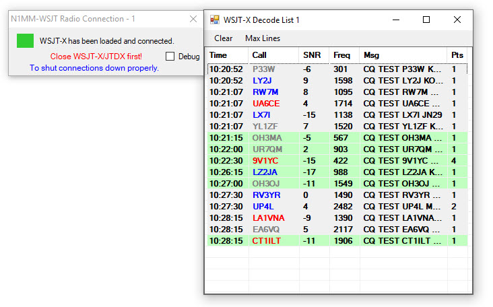
Task: Click blue "To shut connections down properly" text
Action: click(x=94, y=68)
